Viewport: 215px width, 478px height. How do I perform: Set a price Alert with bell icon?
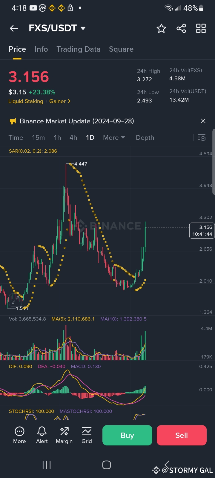(x=42, y=435)
